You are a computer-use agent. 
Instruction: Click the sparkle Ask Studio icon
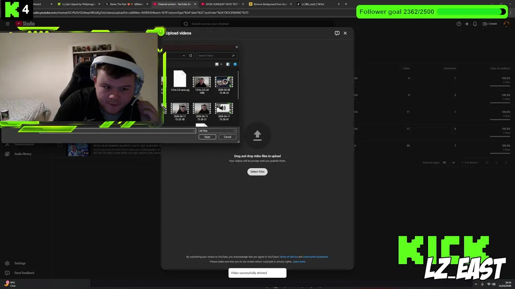[467, 24]
